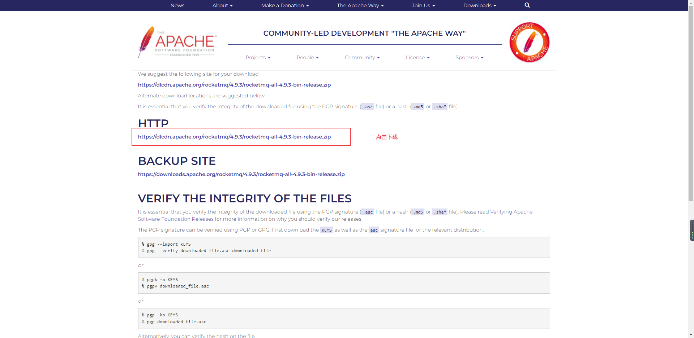This screenshot has width=694, height=338.
Task: Click the HTTP section rocketmq zip link
Action: click(x=234, y=137)
